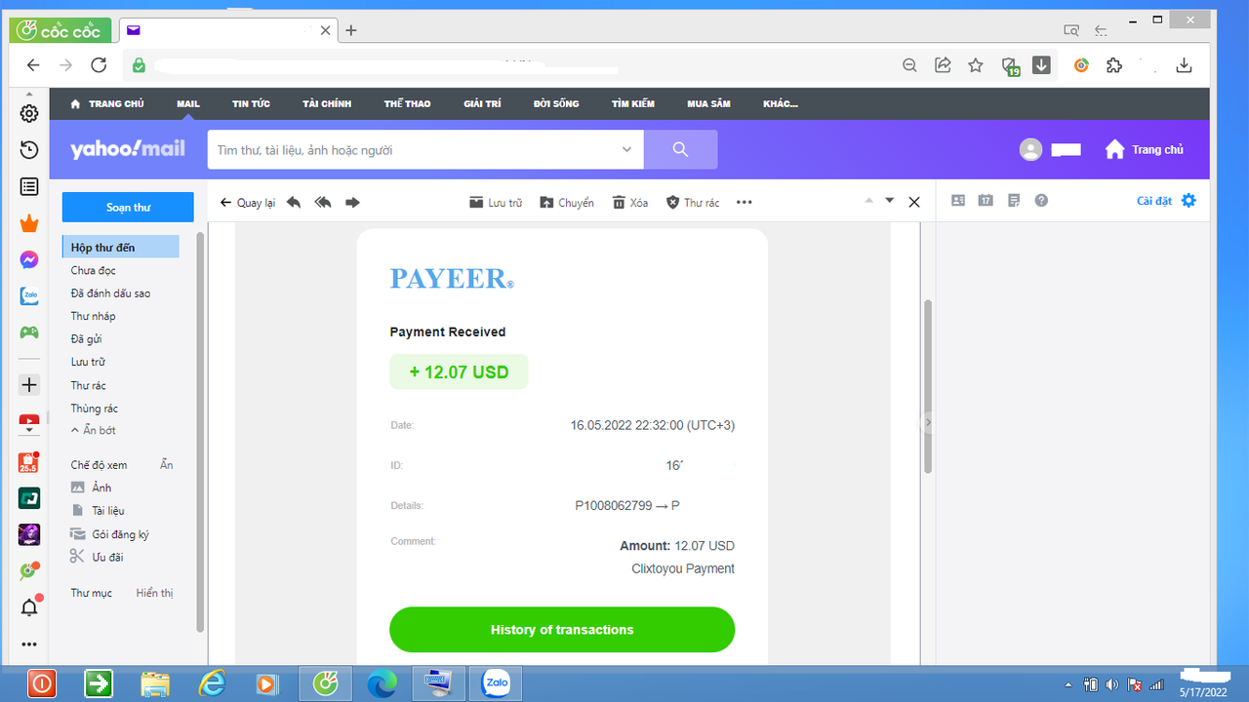Open the GIẢI TRÍ menu item

coord(482,103)
